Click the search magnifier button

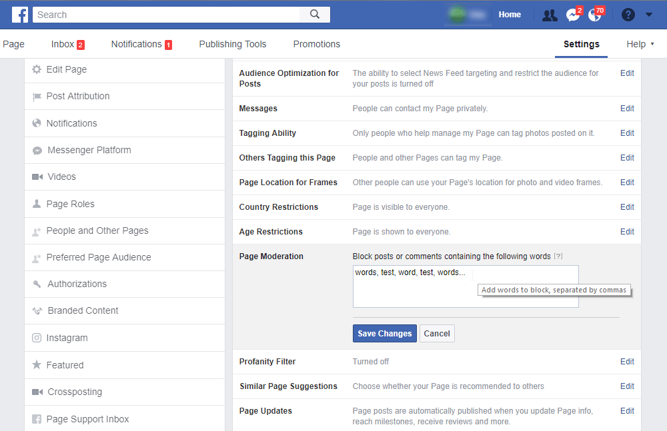[x=315, y=15]
